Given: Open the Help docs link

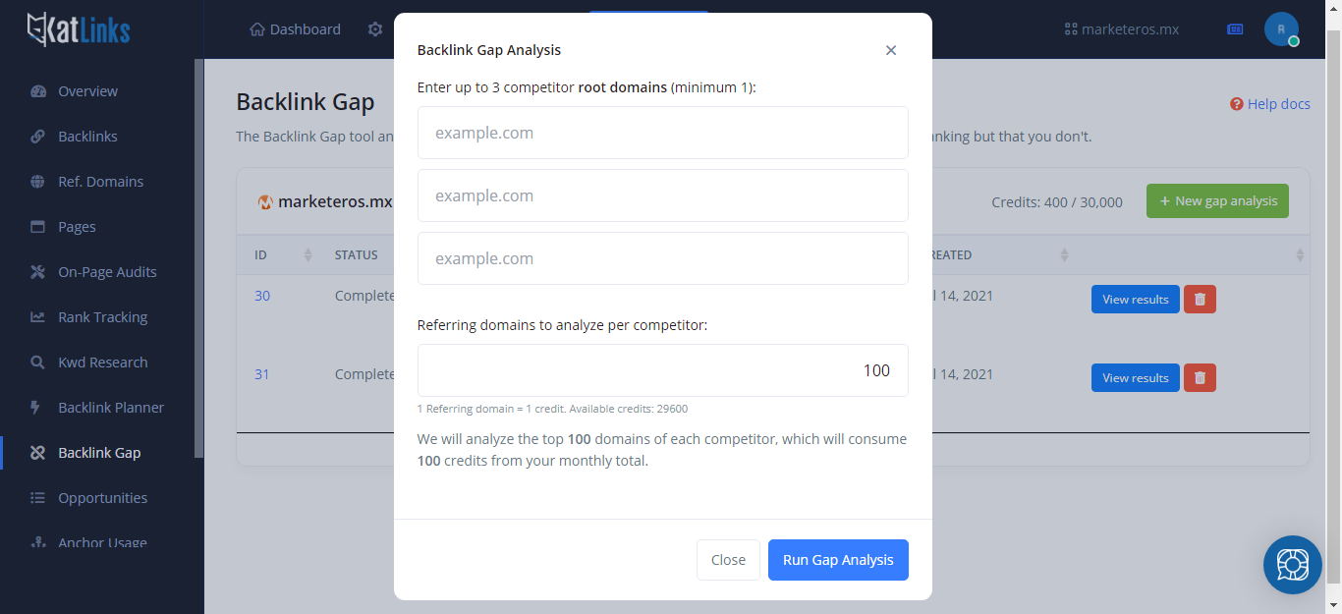Looking at the screenshot, I should 1270,104.
